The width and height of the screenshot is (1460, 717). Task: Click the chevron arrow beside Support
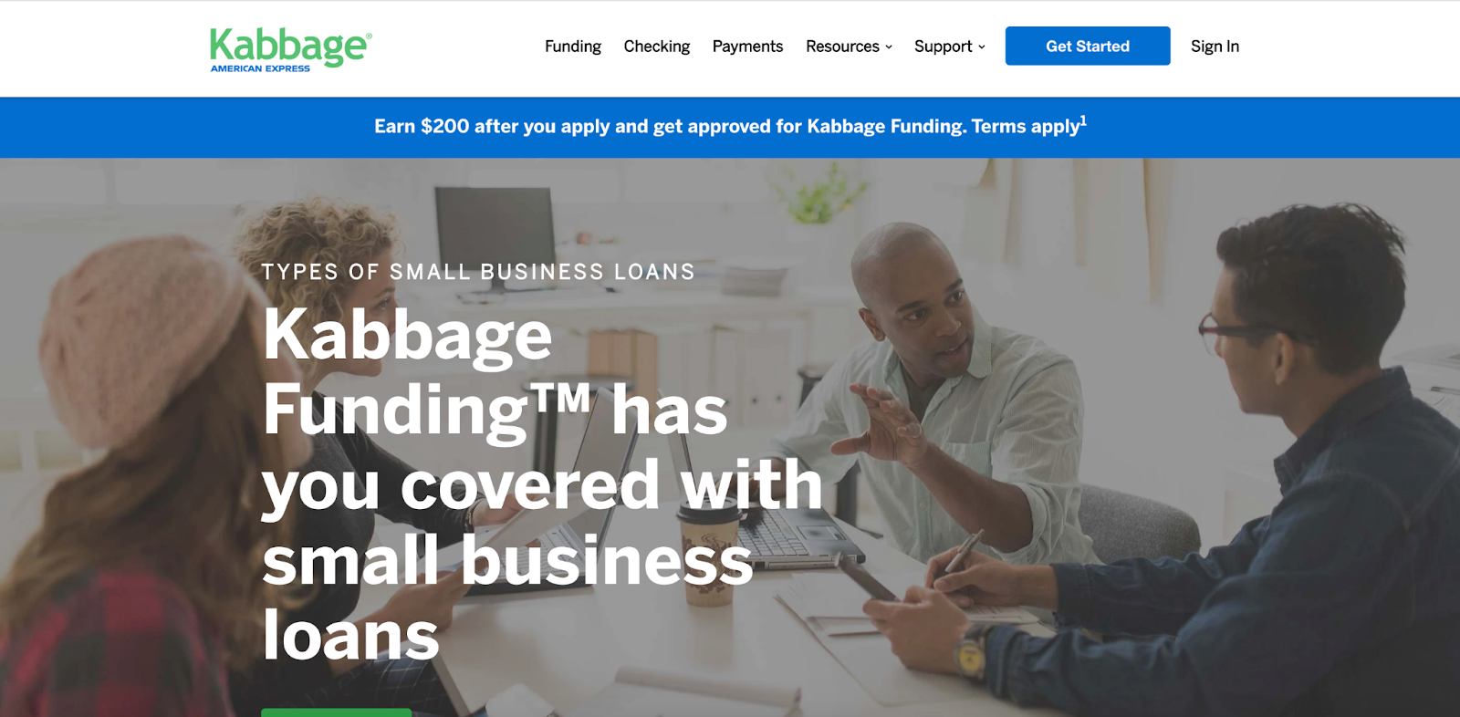[x=982, y=47]
